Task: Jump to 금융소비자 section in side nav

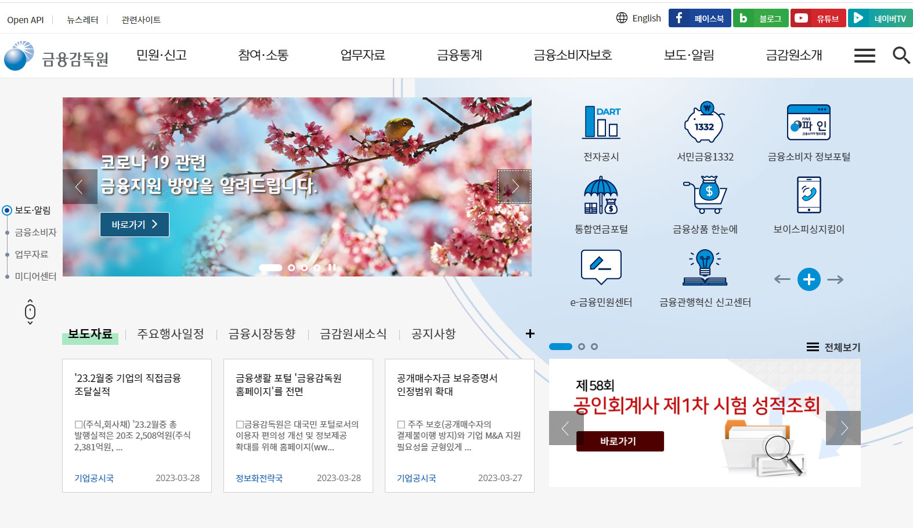Action: click(x=35, y=232)
